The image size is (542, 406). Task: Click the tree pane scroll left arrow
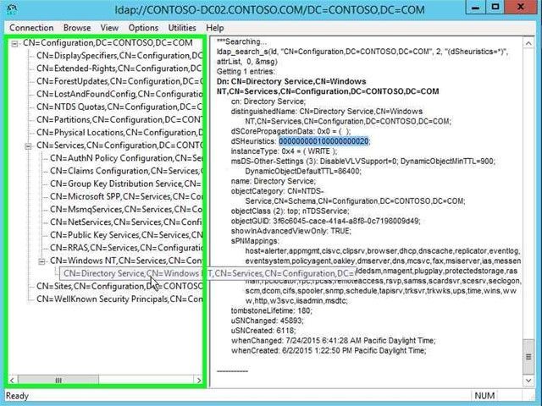12,380
